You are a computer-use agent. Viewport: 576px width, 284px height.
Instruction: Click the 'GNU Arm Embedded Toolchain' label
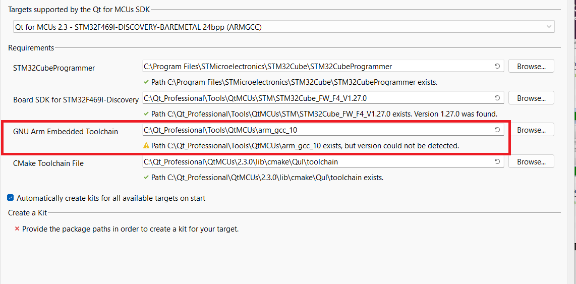click(x=66, y=132)
